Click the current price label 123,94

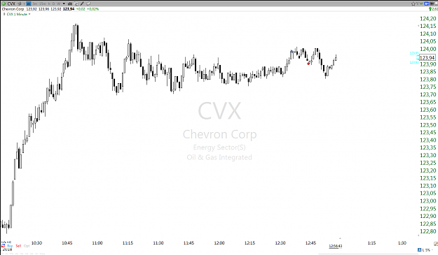tap(427, 58)
